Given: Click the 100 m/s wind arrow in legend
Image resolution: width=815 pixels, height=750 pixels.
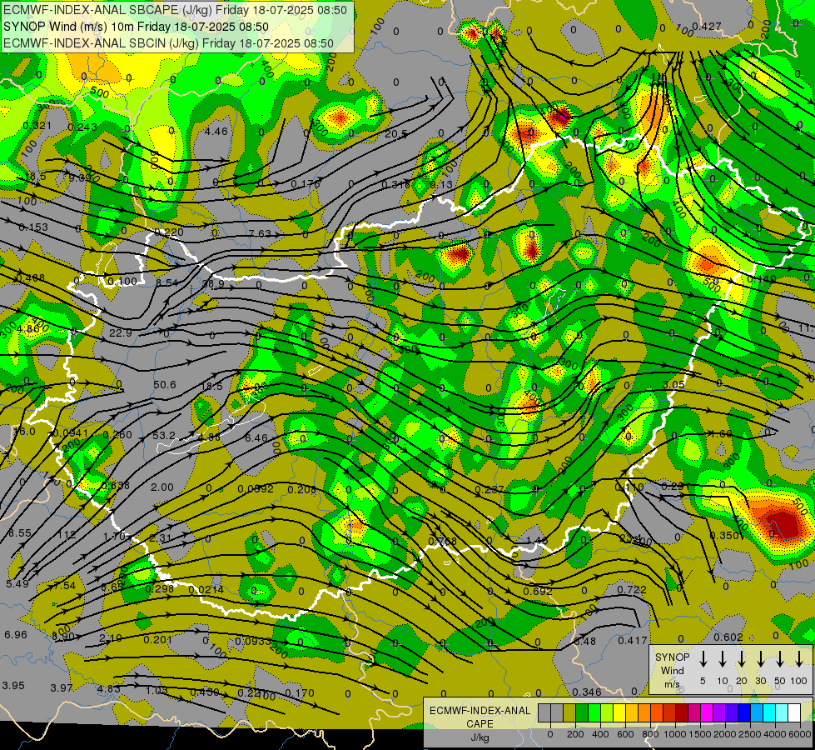Looking at the screenshot, I should (799, 658).
